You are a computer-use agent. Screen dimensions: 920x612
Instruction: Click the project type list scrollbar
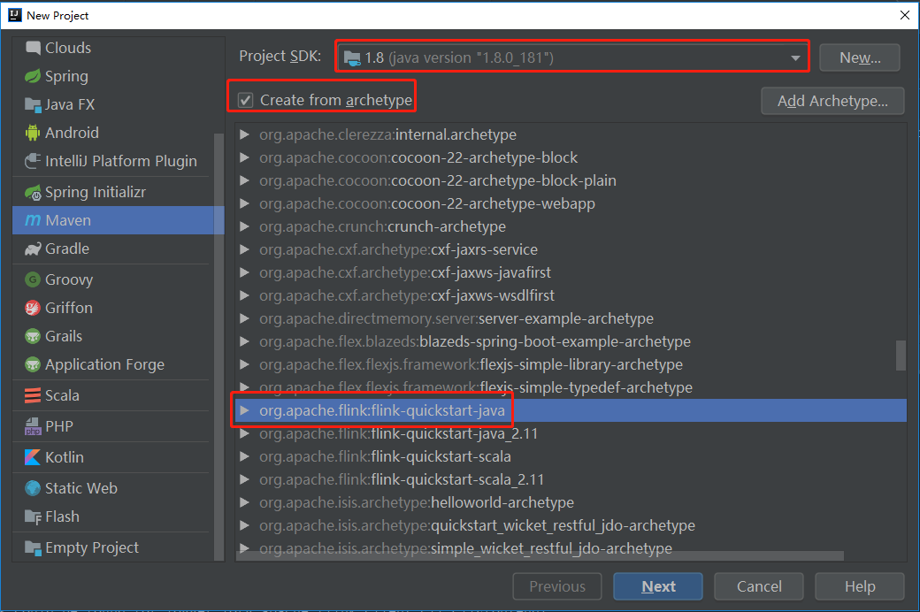coord(218,346)
